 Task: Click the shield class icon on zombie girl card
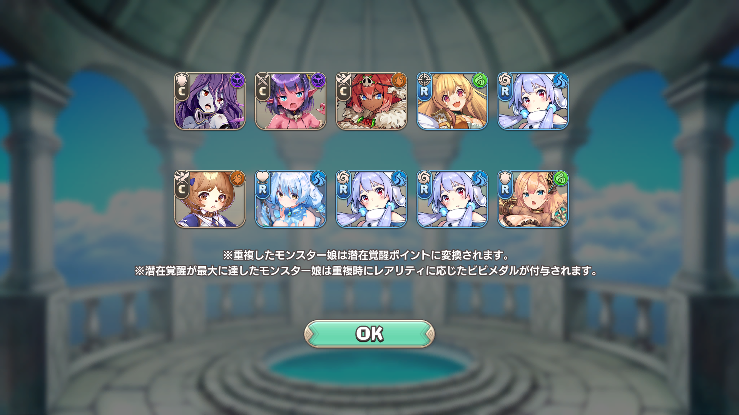coord(182,79)
